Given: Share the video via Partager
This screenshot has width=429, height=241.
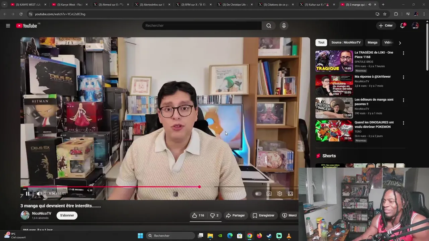Looking at the screenshot, I should pos(235,215).
